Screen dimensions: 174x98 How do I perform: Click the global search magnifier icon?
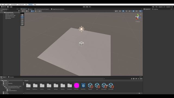pyautogui.click(x=156, y=7)
